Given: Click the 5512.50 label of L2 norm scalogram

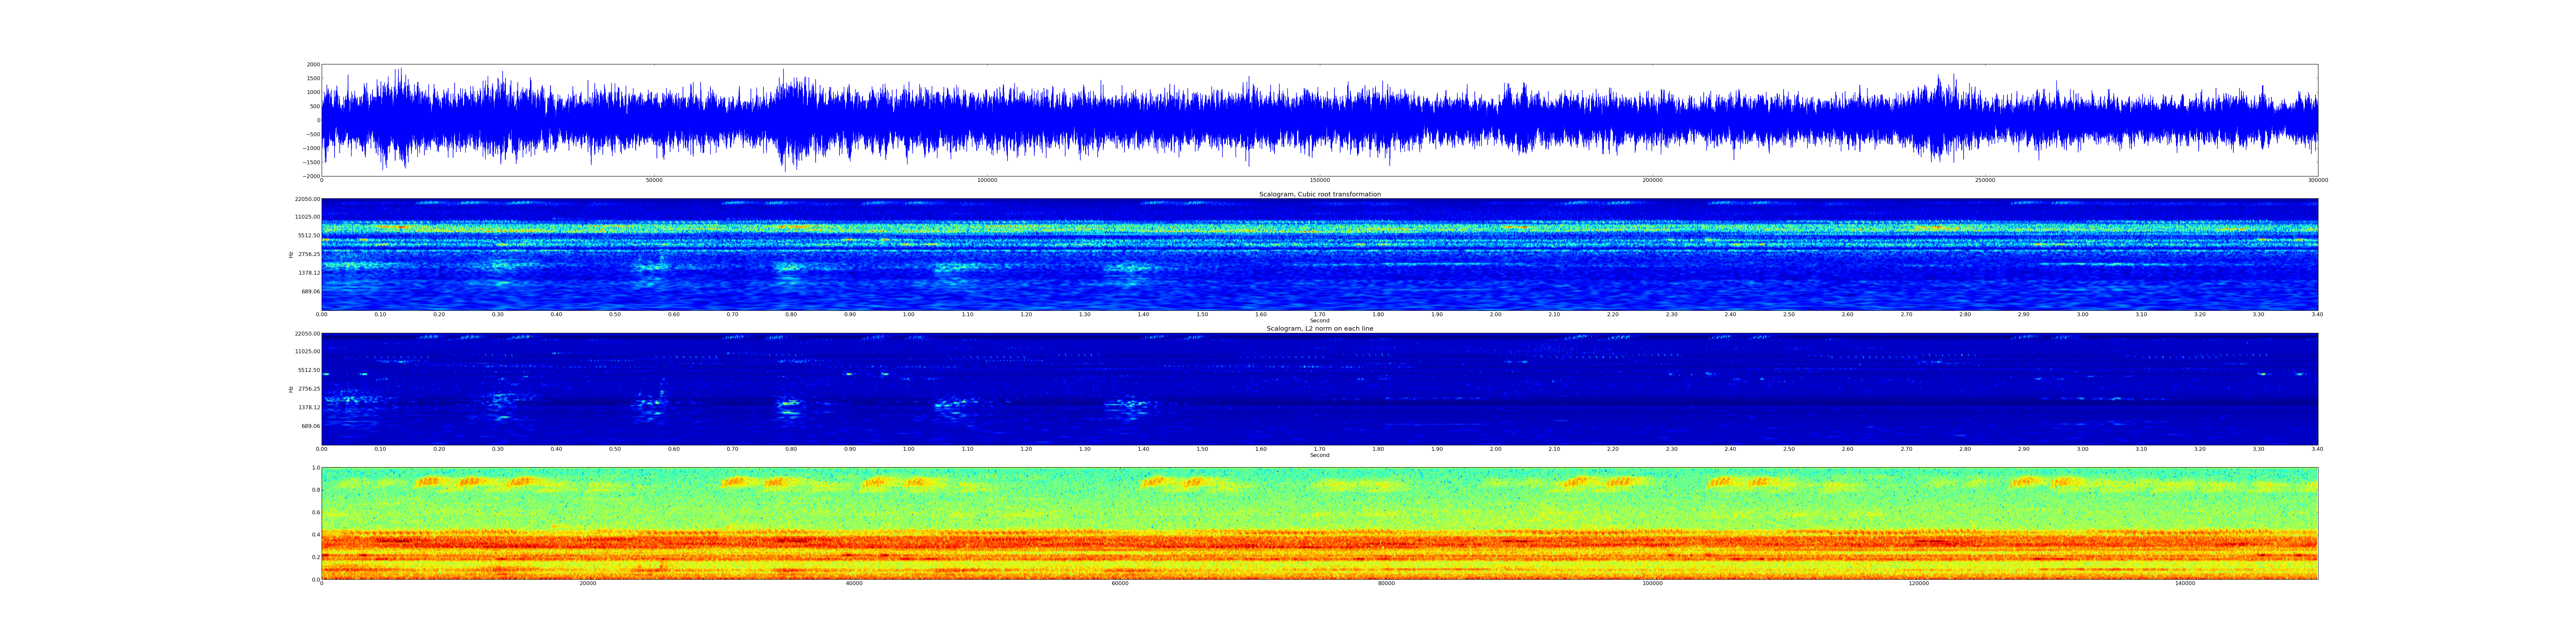Looking at the screenshot, I should (308, 370).
